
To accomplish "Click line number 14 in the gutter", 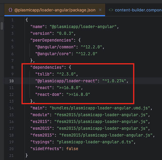I will [11, 108].
